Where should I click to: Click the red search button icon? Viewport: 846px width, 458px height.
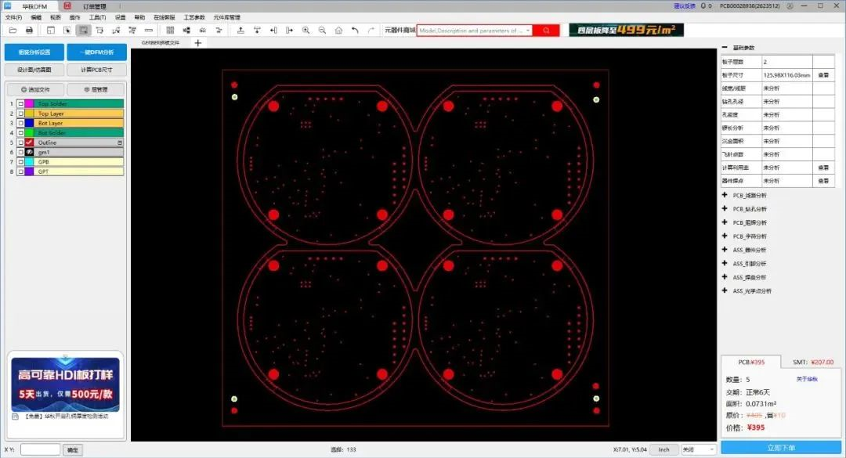pyautogui.click(x=546, y=31)
